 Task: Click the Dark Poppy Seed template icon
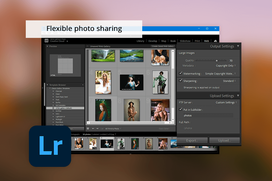[x=53, y=97]
